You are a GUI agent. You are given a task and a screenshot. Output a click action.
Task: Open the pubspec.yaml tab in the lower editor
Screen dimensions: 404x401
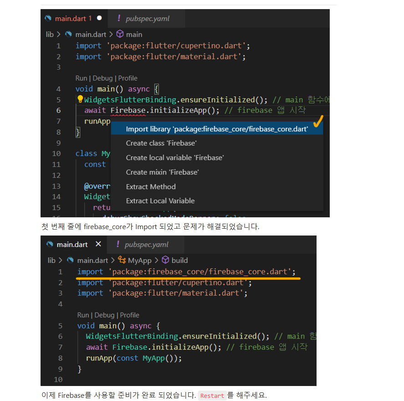pos(146,244)
